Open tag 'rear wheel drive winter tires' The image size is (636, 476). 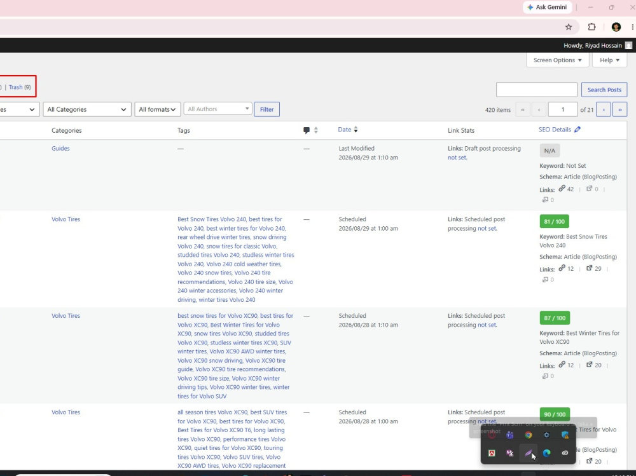214,237
